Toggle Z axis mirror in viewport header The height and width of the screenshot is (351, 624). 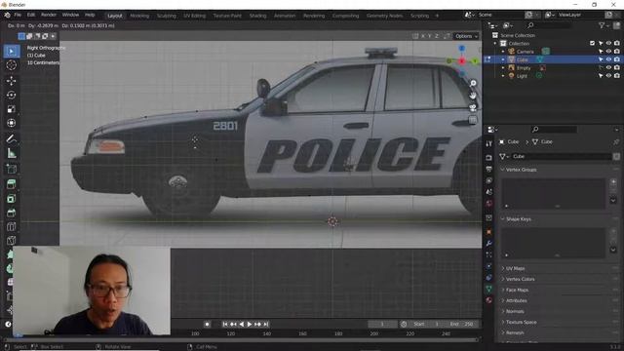tap(437, 36)
